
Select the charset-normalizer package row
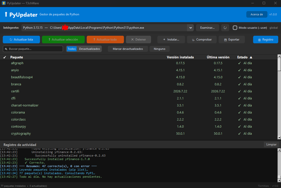(x=139, y=105)
